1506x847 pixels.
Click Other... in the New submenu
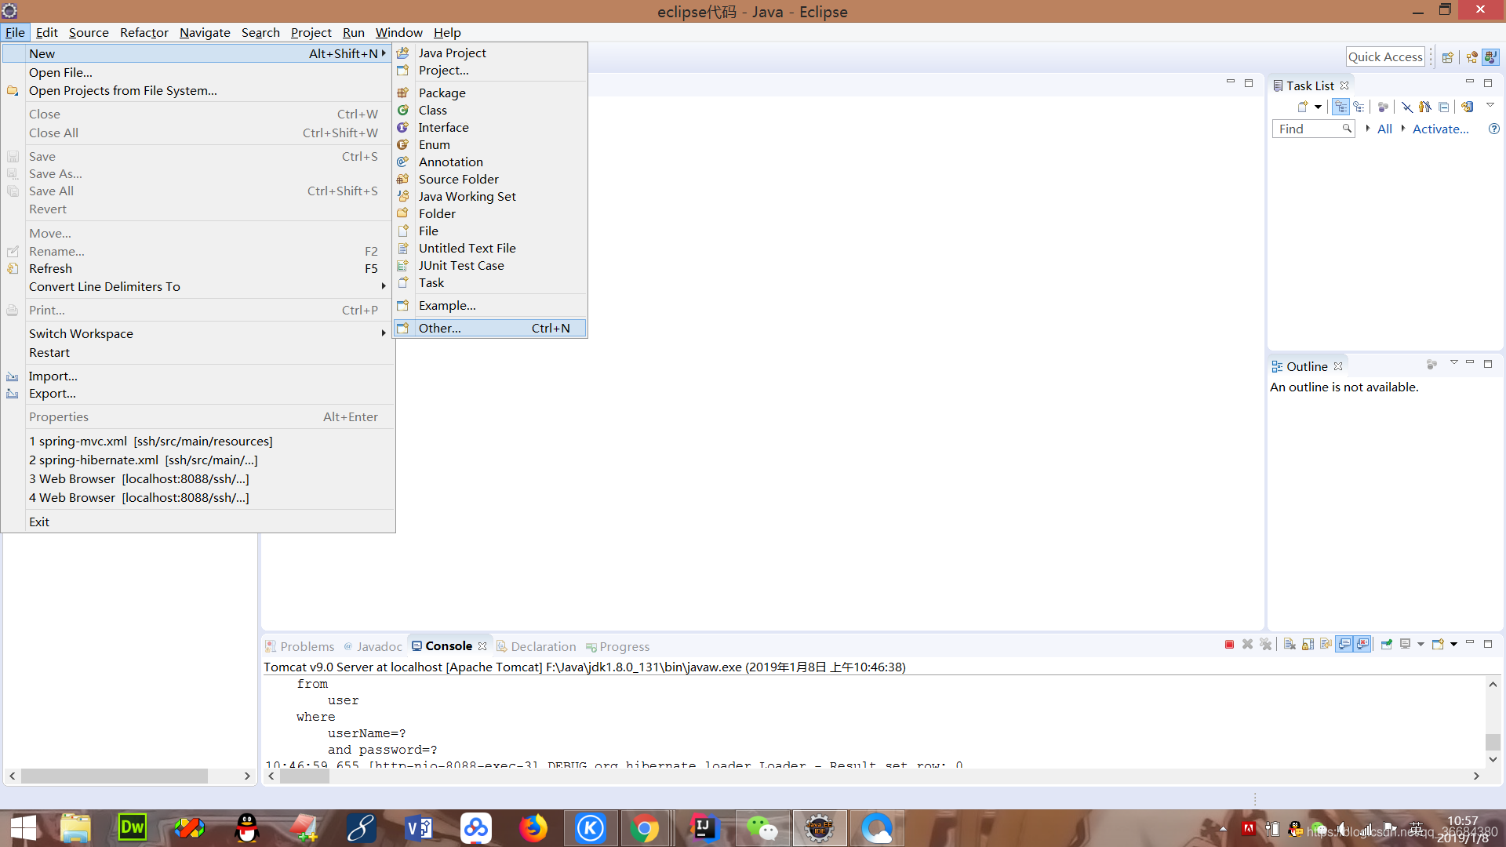pos(489,328)
